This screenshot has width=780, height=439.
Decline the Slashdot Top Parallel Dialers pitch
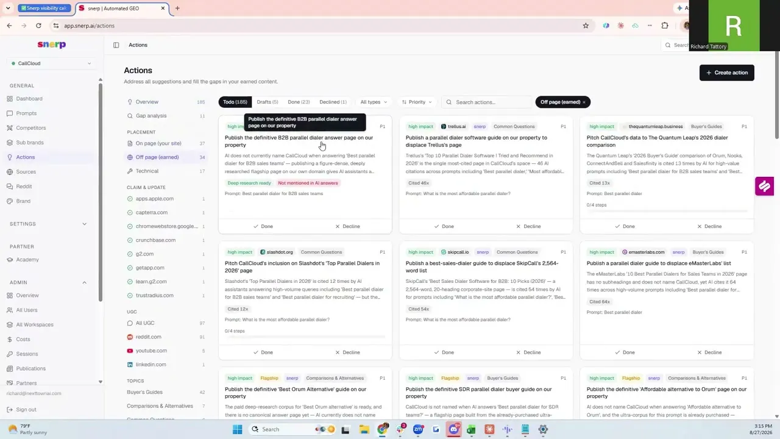[347, 352]
